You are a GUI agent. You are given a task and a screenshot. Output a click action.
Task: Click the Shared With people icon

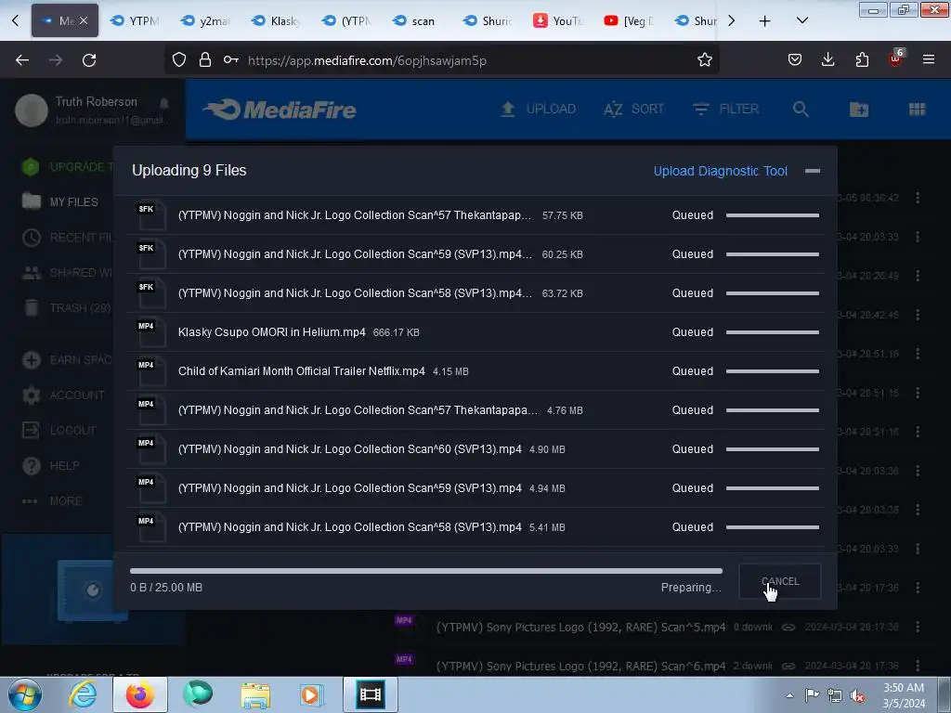(31, 273)
